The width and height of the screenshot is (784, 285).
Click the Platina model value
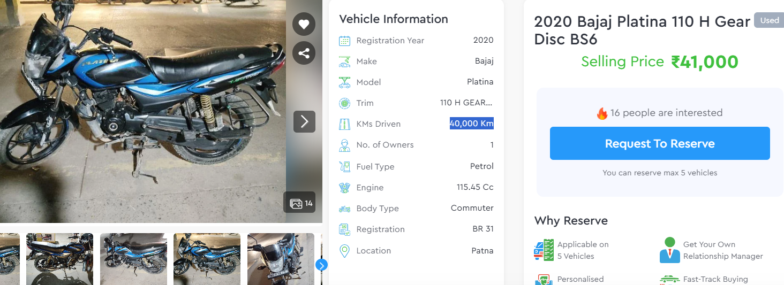(x=480, y=82)
